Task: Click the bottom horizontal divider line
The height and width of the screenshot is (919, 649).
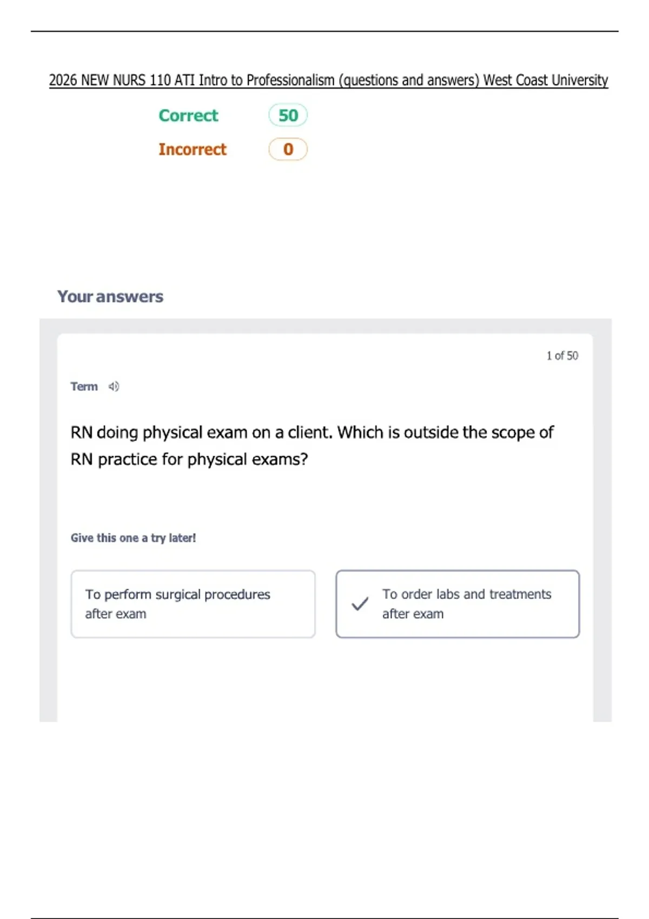Action: click(x=325, y=918)
